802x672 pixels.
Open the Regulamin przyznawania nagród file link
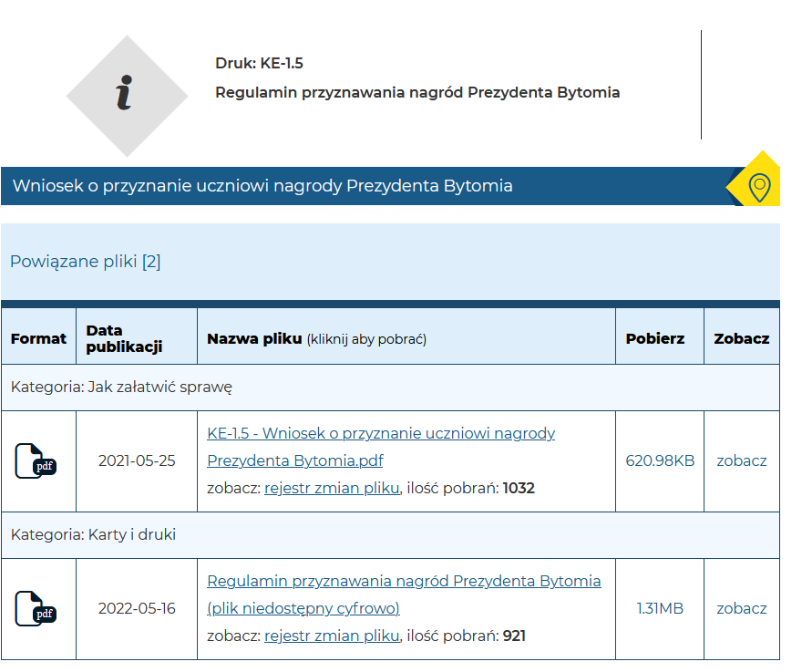click(x=404, y=594)
